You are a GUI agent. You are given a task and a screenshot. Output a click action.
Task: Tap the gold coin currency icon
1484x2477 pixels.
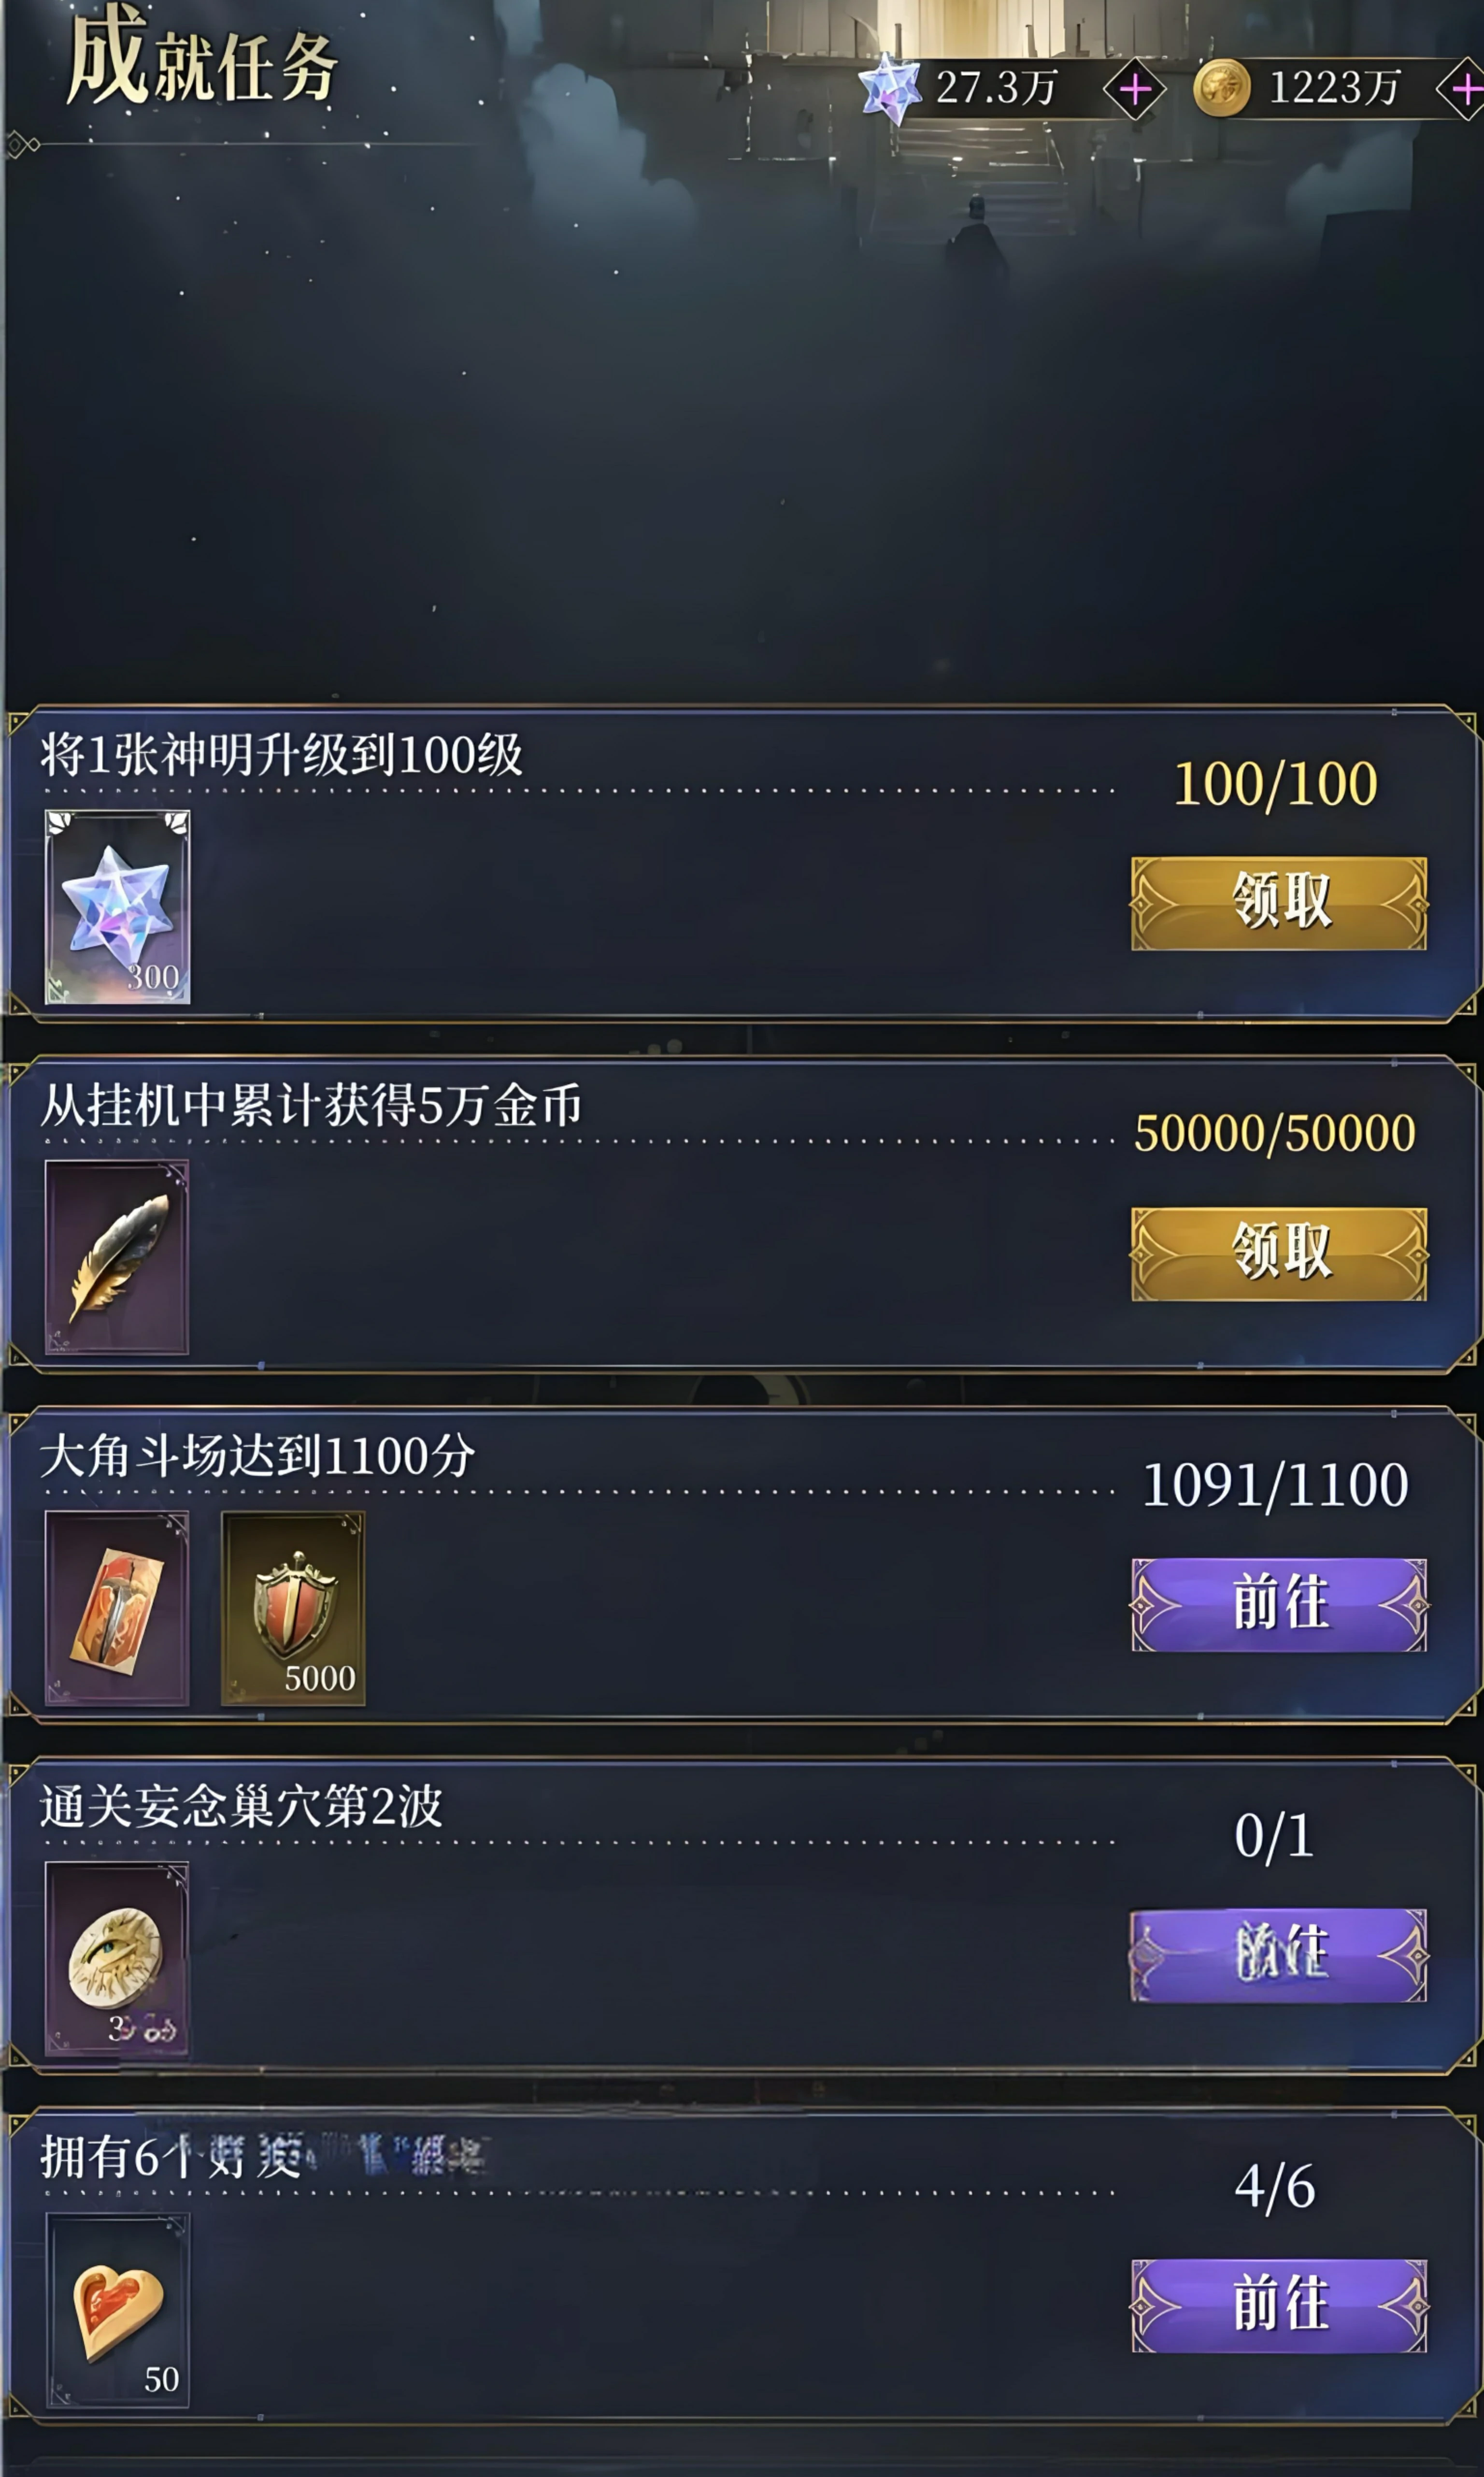point(1221,89)
